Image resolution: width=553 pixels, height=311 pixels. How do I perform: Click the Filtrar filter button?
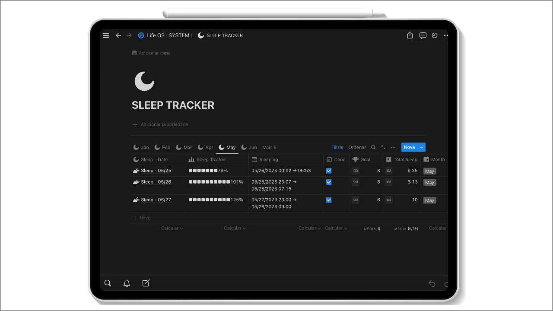[x=337, y=147]
